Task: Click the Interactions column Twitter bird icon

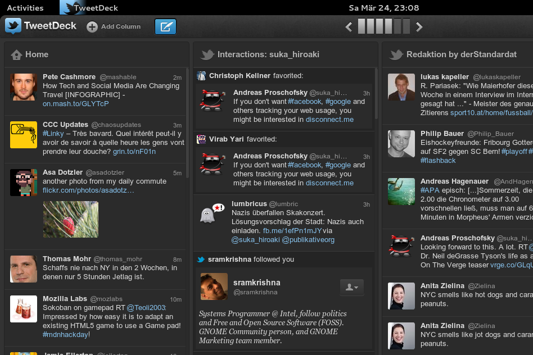Action: click(207, 54)
